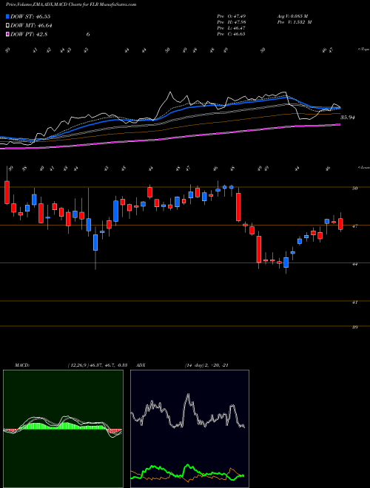The height and width of the screenshot is (488, 370).
Task: Click the 50 price axis label
Action: (x=355, y=189)
